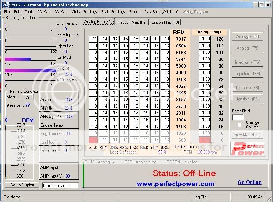Click the File Name status bar field
Viewport: 273px width, 202px height.
[42, 197]
